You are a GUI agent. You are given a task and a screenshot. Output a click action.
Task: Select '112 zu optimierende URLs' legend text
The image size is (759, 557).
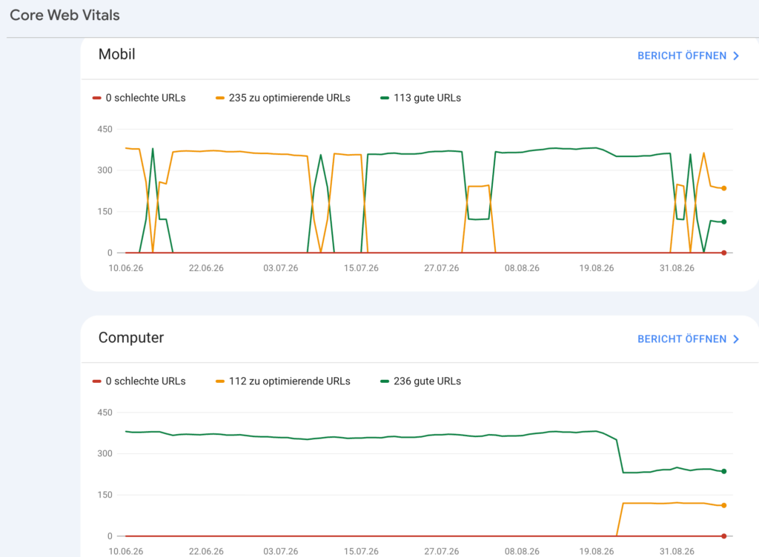click(x=290, y=381)
